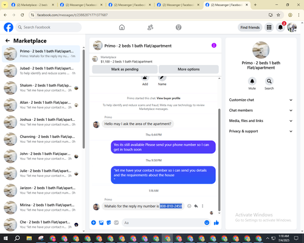
Task: Open the account profile picture menu
Action: (292, 27)
